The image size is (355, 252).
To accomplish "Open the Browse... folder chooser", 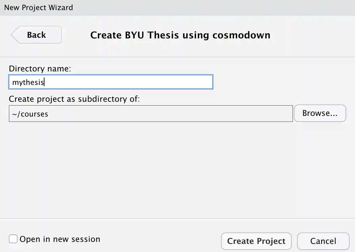I will coord(320,113).
